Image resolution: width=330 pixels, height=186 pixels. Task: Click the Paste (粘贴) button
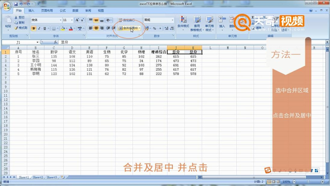coord(8,23)
